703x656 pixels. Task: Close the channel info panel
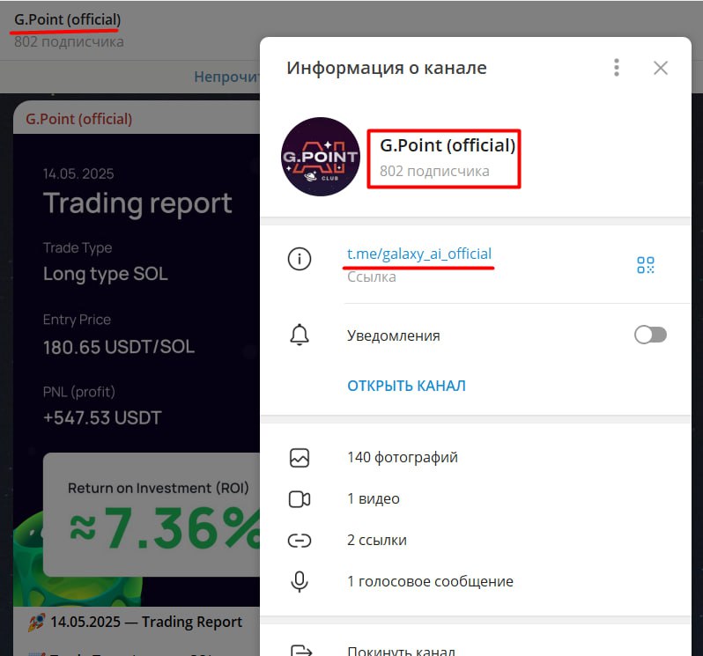click(x=661, y=68)
